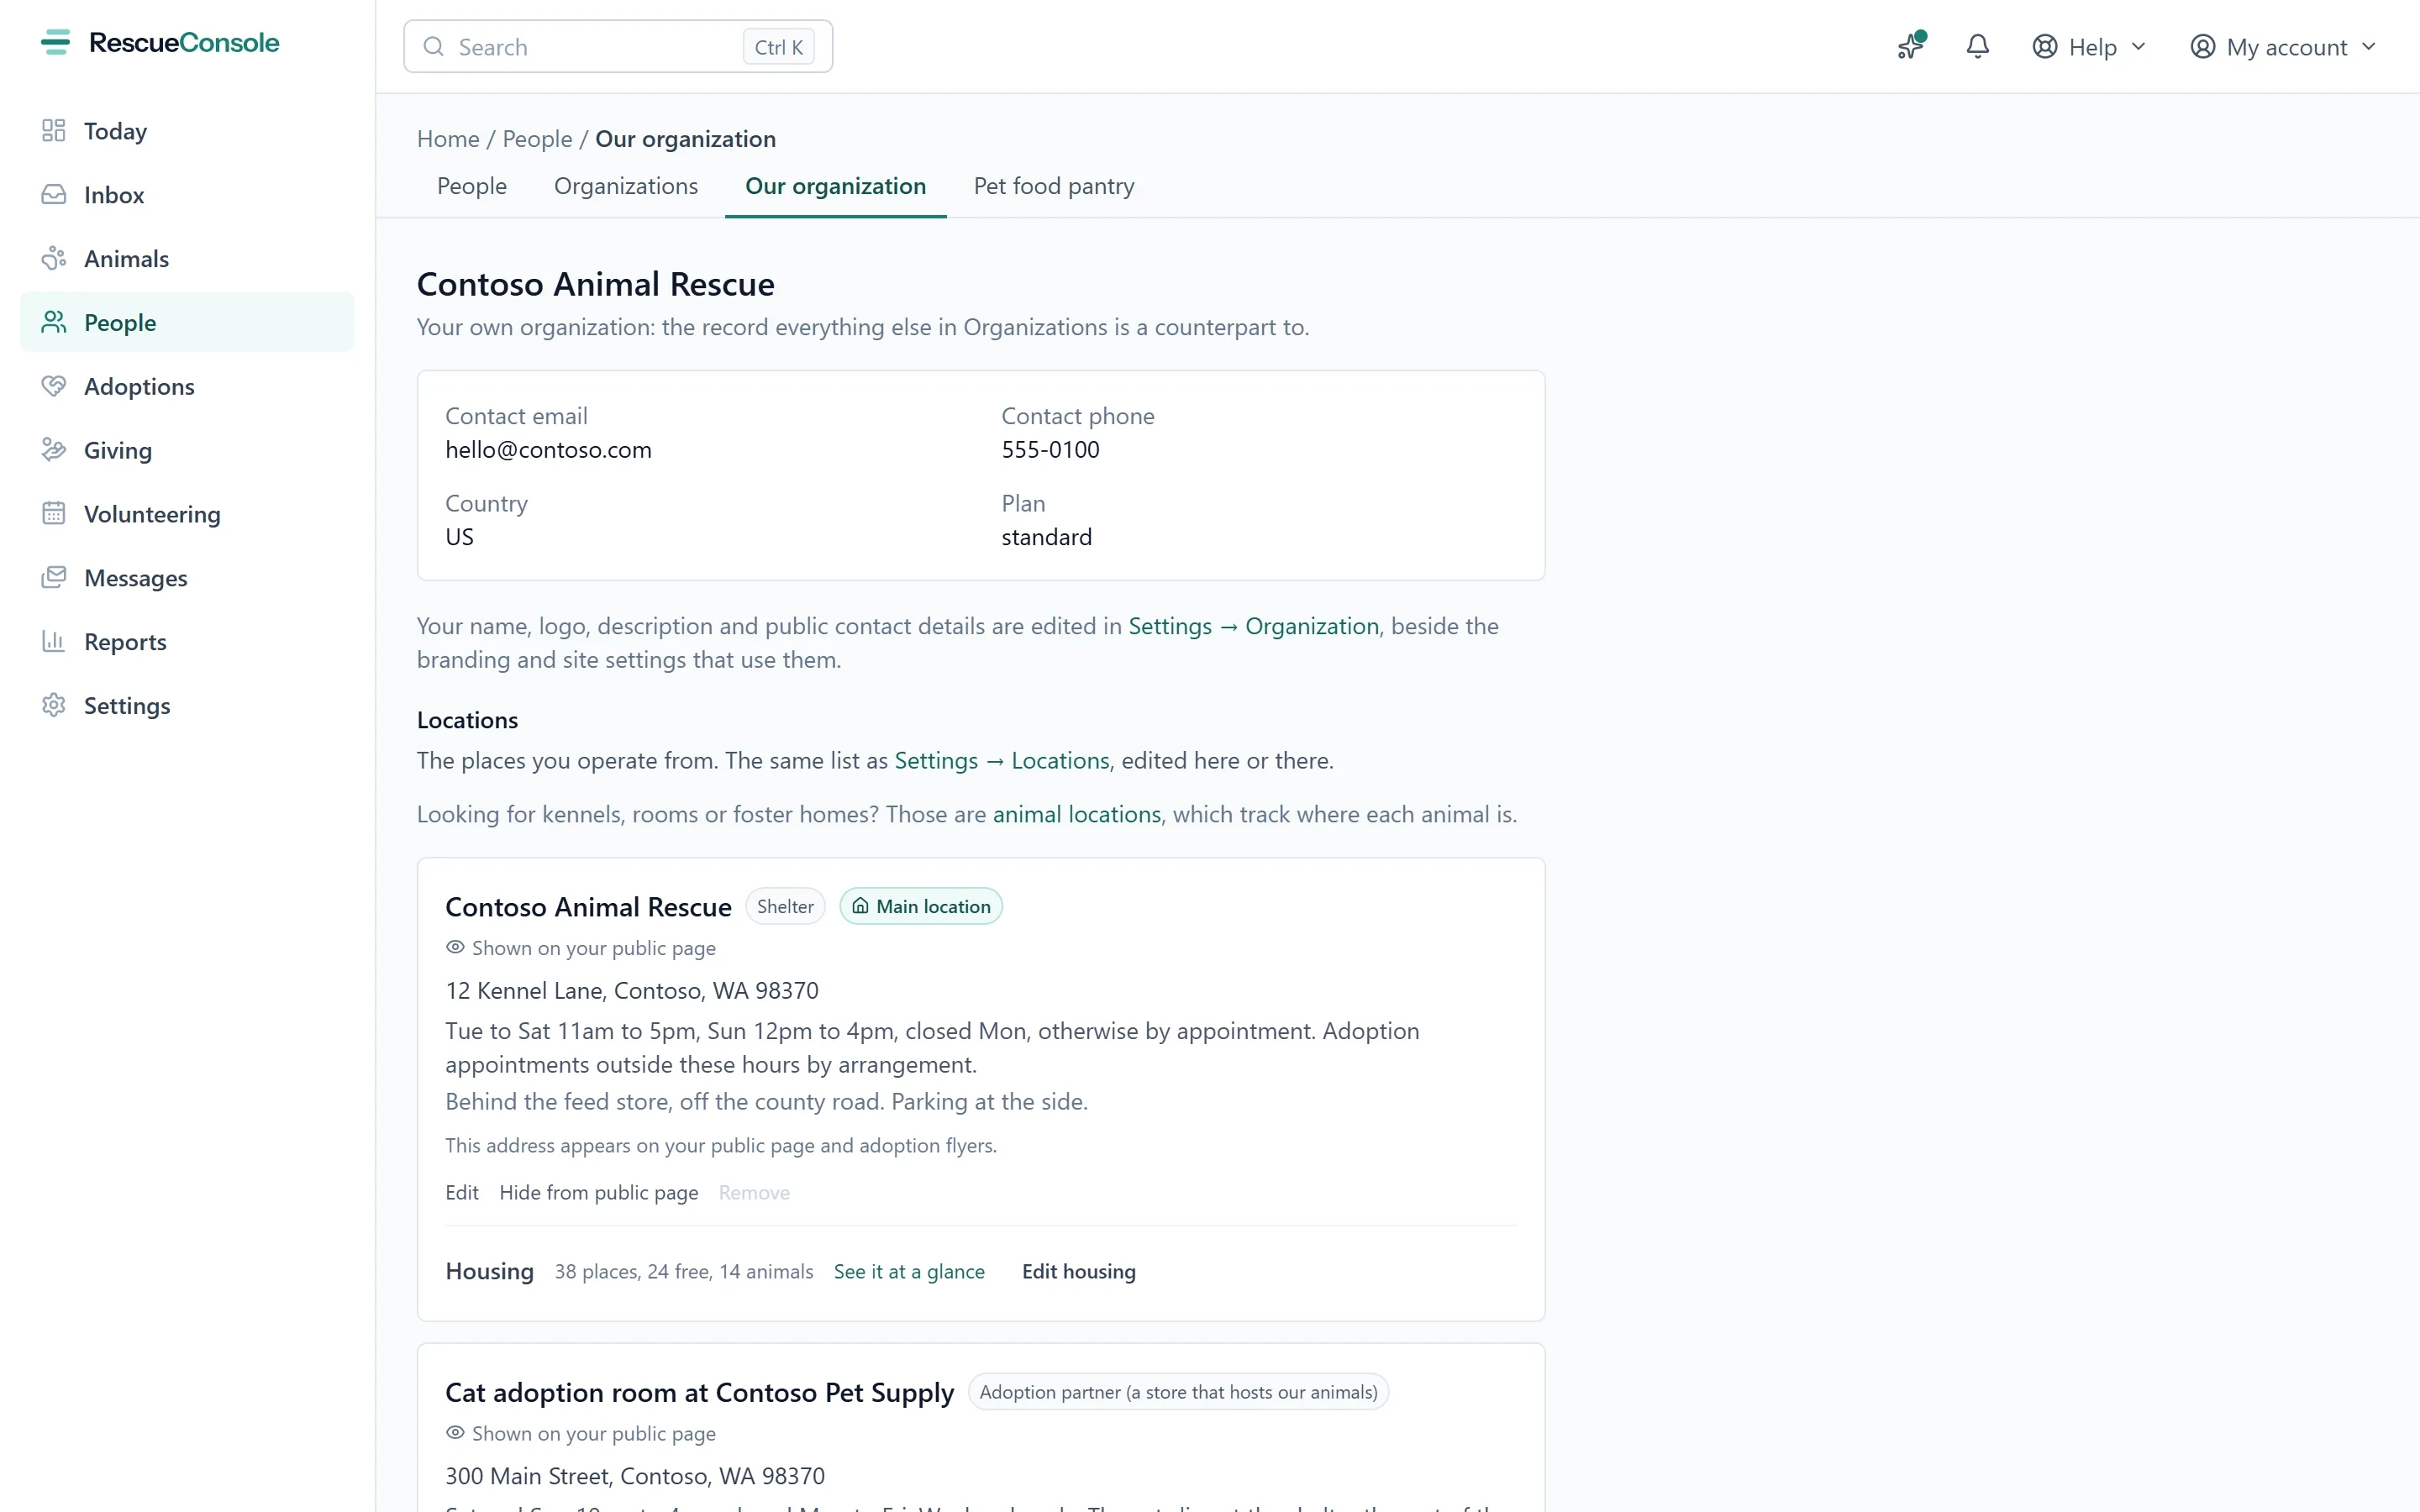The height and width of the screenshot is (1512, 2420).
Task: Open the Today dashboard icon
Action: pos(54,131)
